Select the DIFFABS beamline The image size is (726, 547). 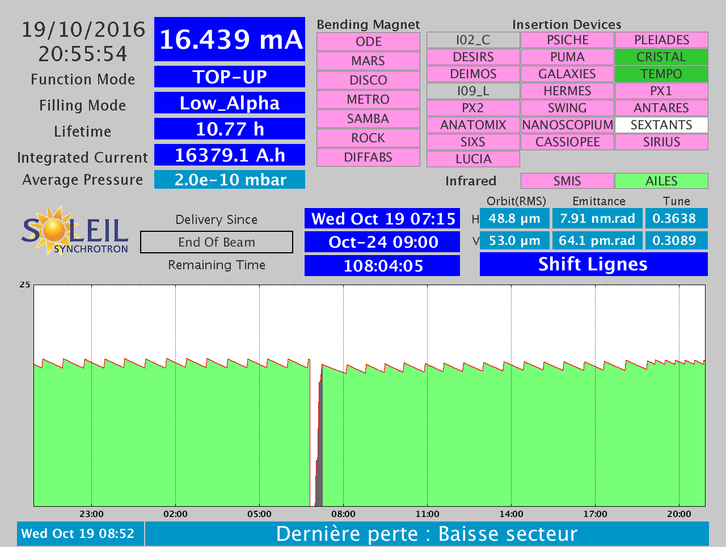click(x=368, y=158)
